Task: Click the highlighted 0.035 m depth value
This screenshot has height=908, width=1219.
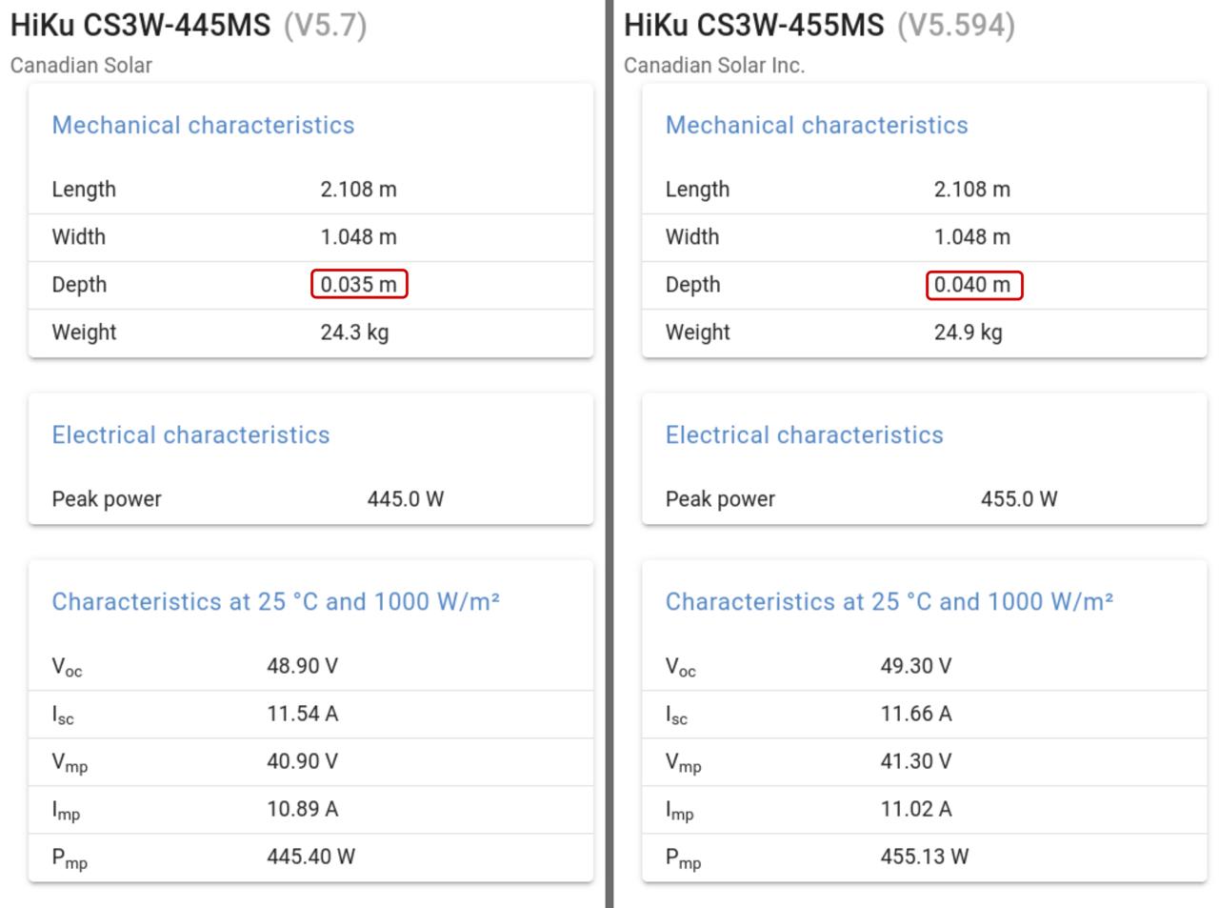Action: [359, 284]
